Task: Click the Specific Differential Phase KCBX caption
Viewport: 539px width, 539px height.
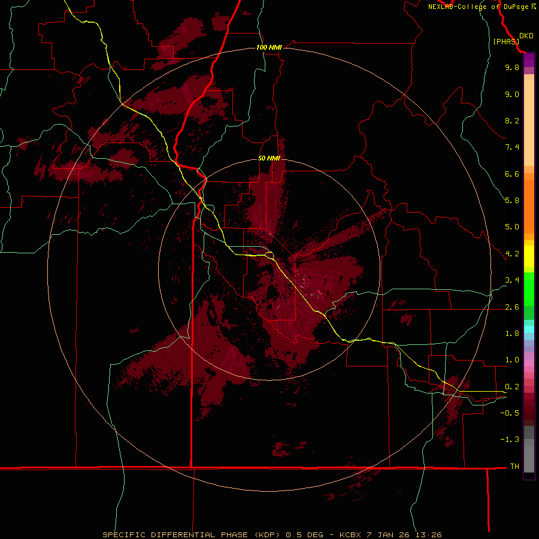Action: [272, 535]
